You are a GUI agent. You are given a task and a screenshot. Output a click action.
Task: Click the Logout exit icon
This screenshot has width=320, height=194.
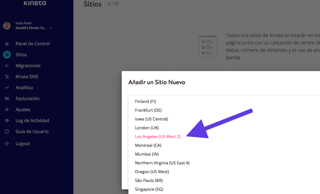[x=7, y=144]
